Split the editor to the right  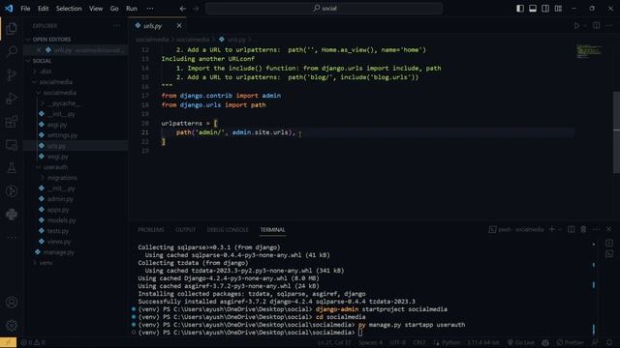pos(597,26)
